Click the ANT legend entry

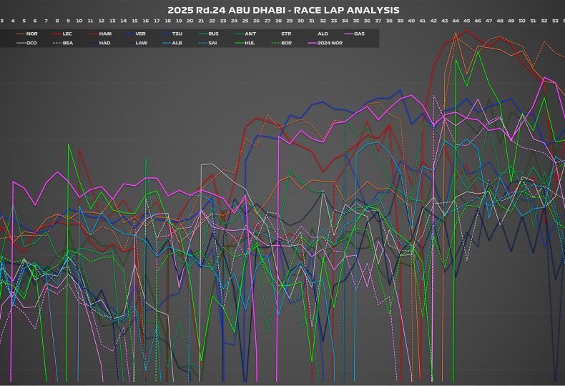(250, 34)
